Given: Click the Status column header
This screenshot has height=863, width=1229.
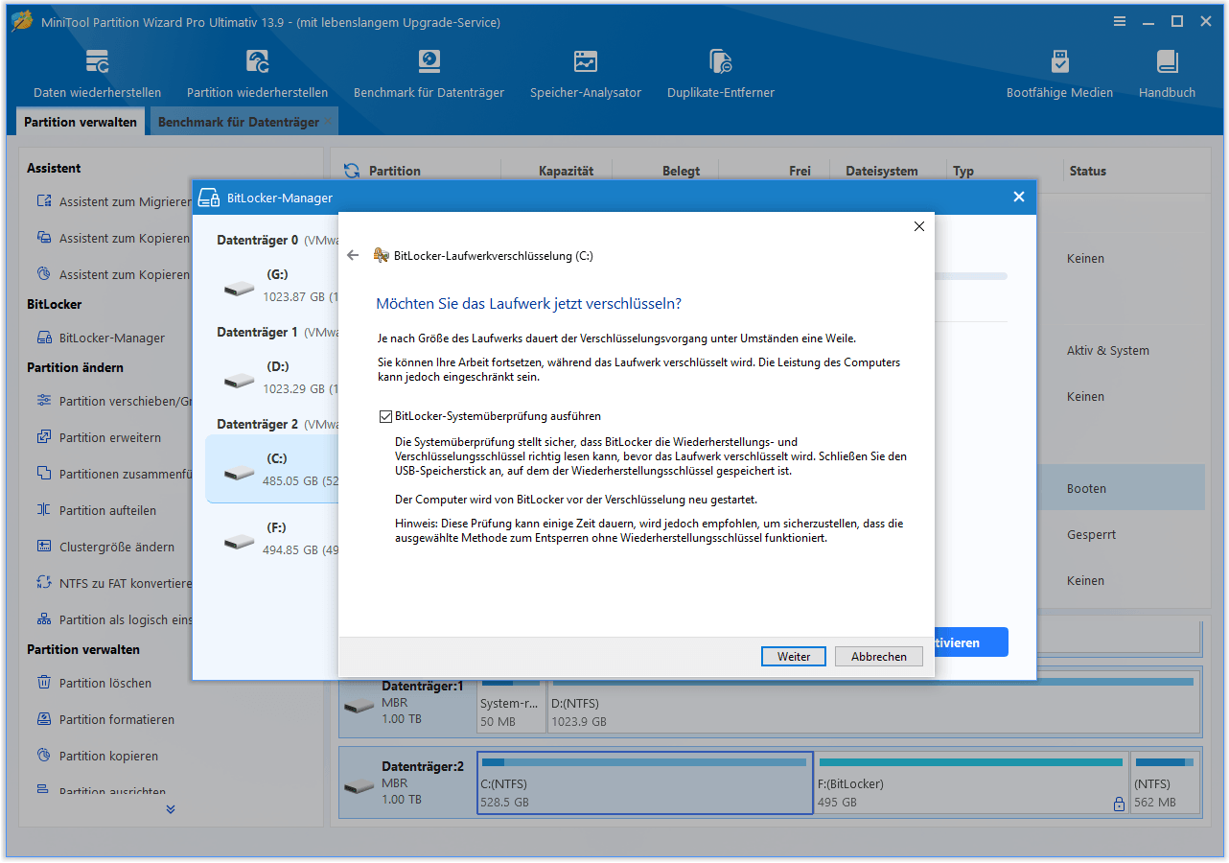Looking at the screenshot, I should (x=1087, y=171).
